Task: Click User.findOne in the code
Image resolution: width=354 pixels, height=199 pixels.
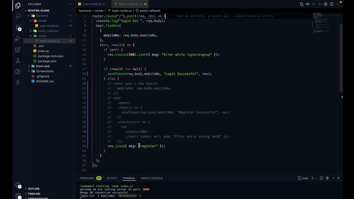Action: click(108, 26)
